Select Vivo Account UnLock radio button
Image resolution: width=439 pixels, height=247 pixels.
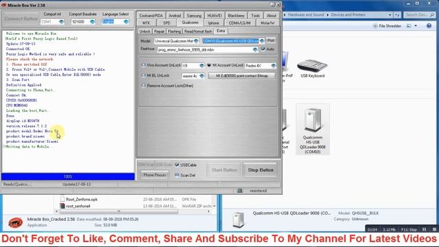tap(143, 65)
